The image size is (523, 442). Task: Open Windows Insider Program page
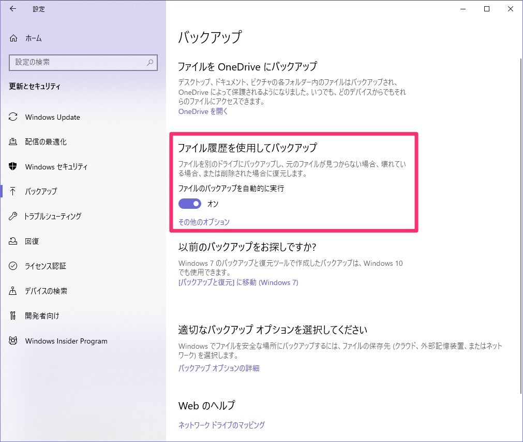pyautogui.click(x=66, y=341)
